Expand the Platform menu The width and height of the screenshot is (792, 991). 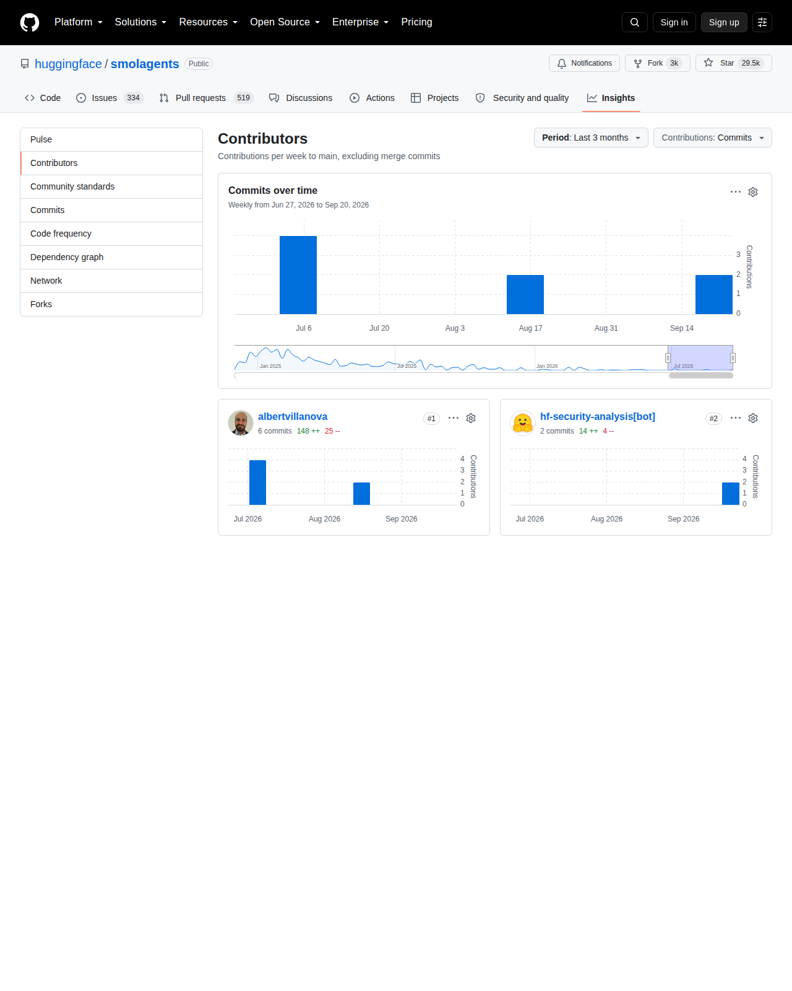79,22
